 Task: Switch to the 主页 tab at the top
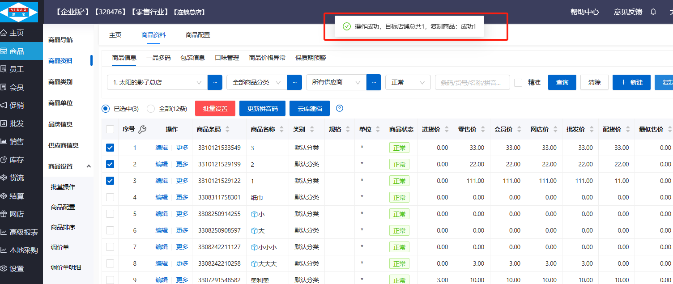pyautogui.click(x=115, y=35)
